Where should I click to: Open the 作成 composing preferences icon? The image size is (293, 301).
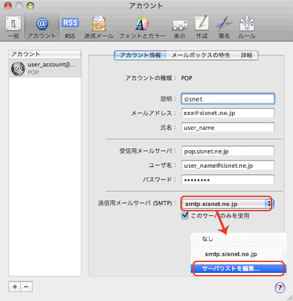point(202,27)
